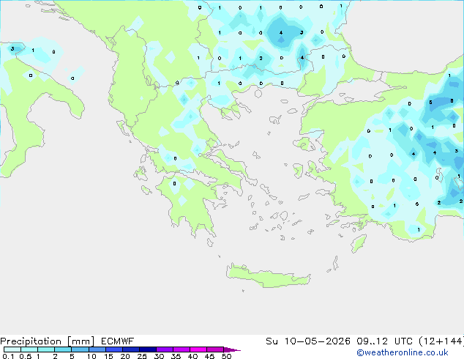Click the legend value label '45'
464x359 pixels.
(209, 356)
